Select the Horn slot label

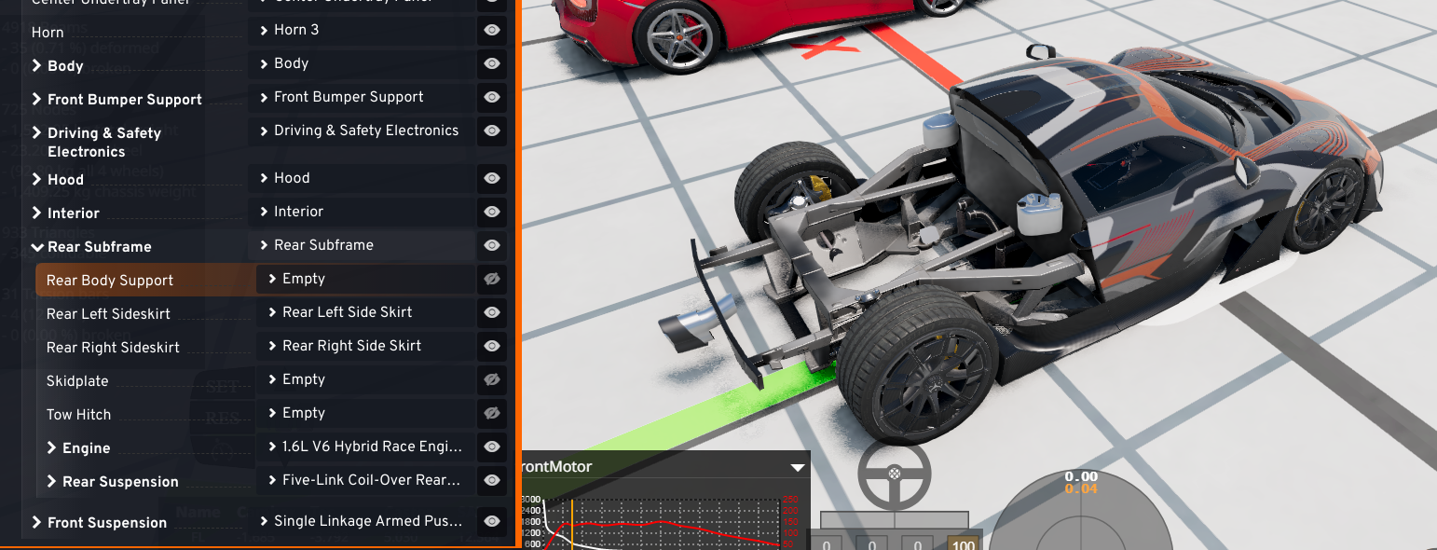(48, 33)
